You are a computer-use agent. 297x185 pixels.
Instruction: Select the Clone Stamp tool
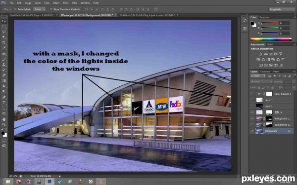tap(4, 64)
